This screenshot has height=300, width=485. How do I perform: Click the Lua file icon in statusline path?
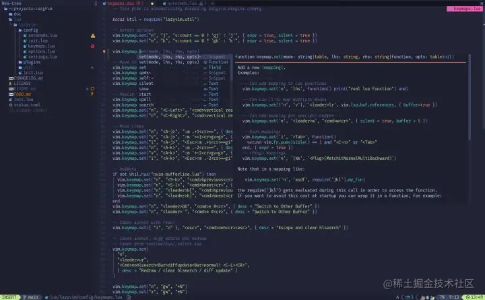46,297
